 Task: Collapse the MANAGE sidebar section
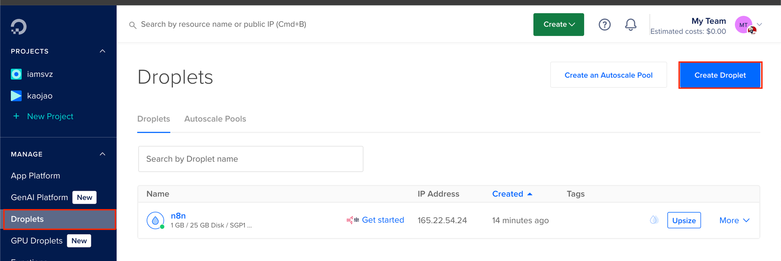pos(103,154)
